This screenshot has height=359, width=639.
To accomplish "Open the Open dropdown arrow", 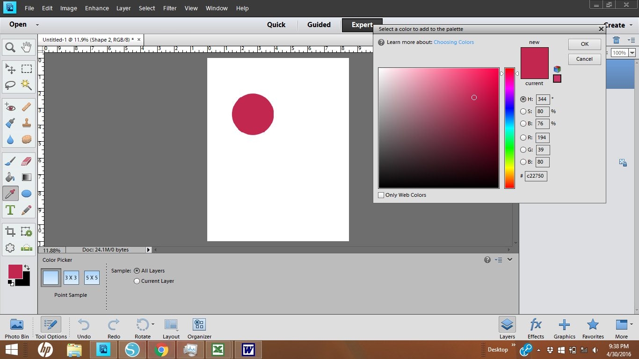I will 37,25.
